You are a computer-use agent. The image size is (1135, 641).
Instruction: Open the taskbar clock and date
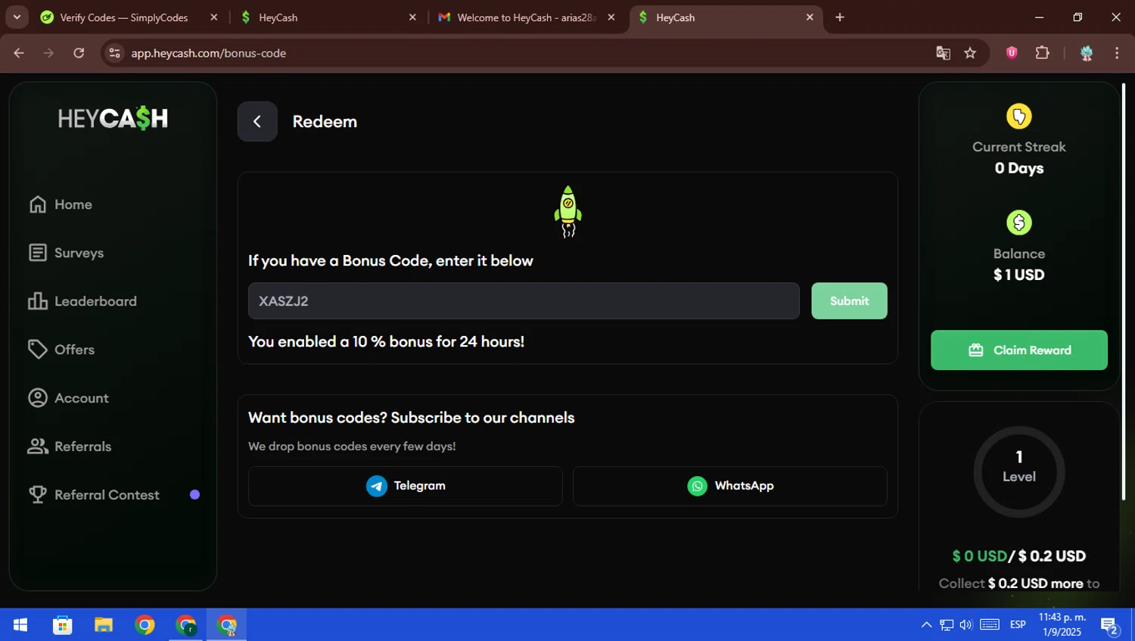(x=1062, y=625)
